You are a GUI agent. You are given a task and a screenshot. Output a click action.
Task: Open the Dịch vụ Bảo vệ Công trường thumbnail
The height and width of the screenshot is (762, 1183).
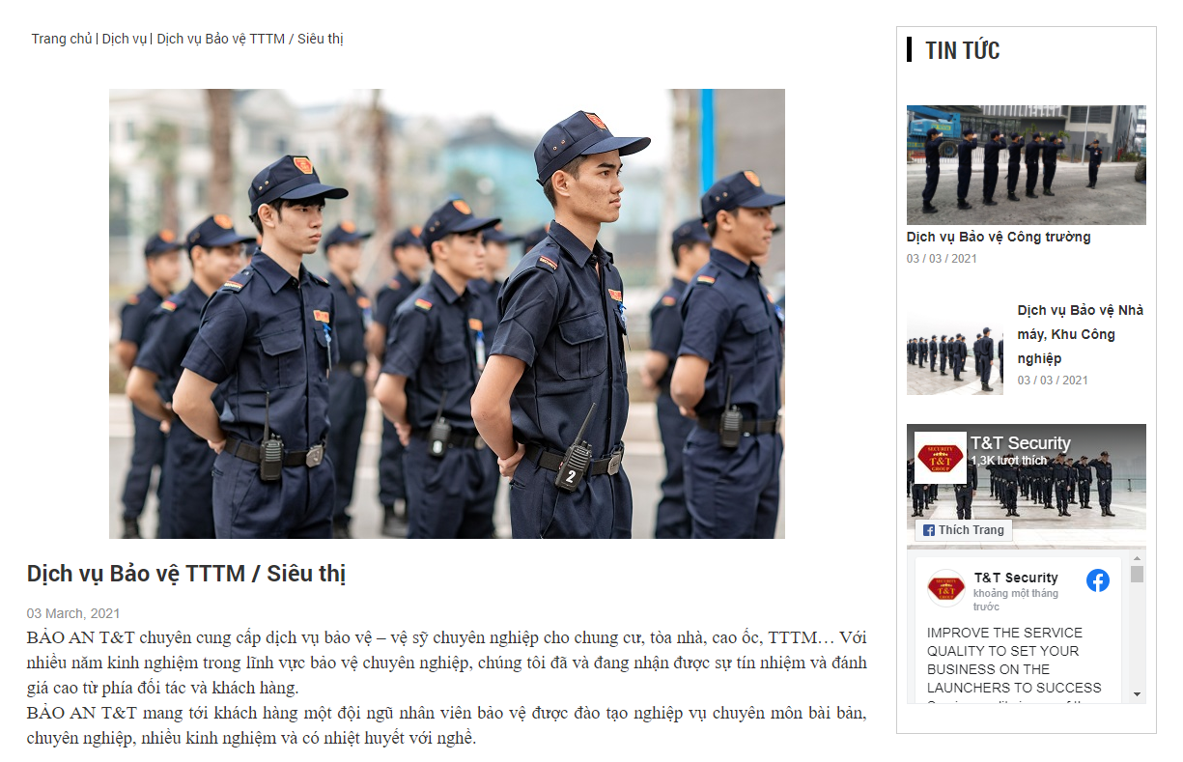coord(1027,165)
